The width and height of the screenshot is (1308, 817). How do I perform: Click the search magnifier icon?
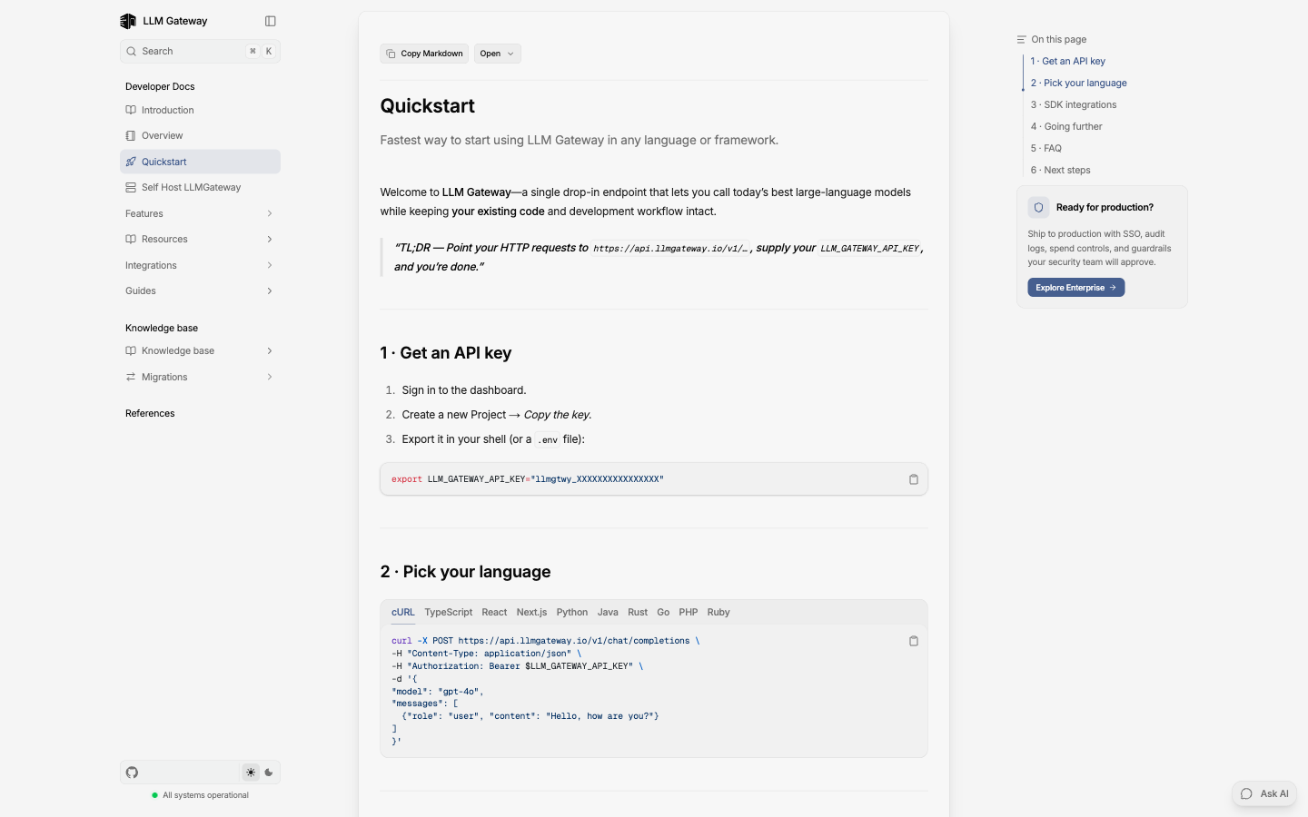click(x=132, y=52)
